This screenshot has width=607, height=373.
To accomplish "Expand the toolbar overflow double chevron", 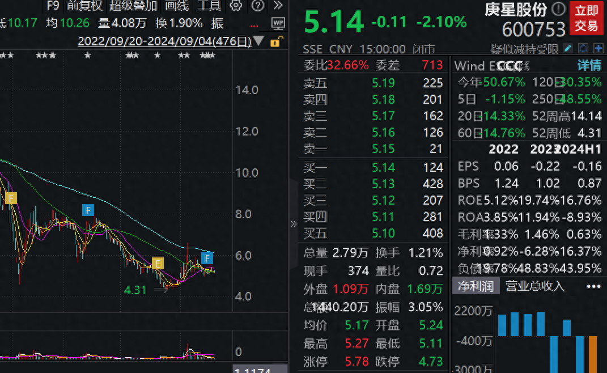I will 278,6.
